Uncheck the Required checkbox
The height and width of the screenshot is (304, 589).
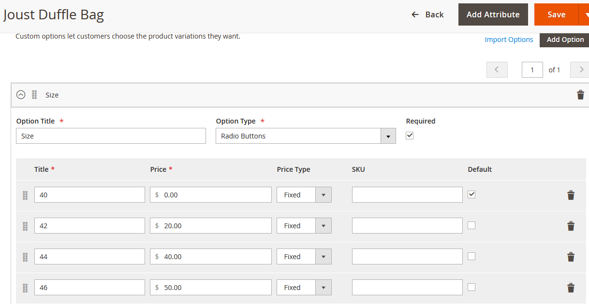point(409,136)
